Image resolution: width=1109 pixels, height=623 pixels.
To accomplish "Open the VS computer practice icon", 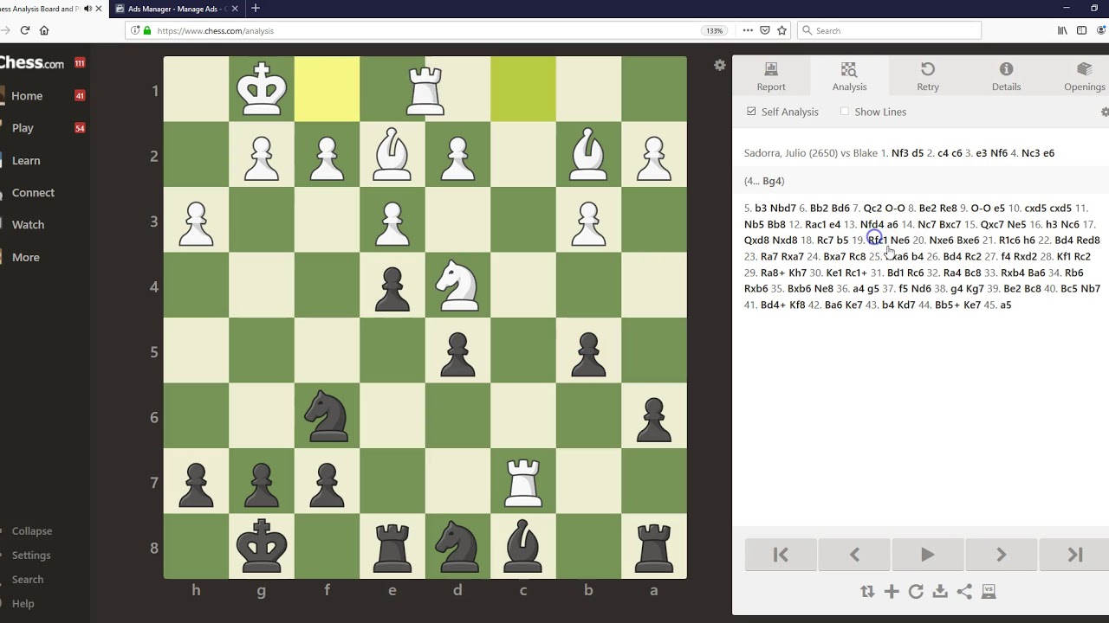I will click(x=989, y=592).
